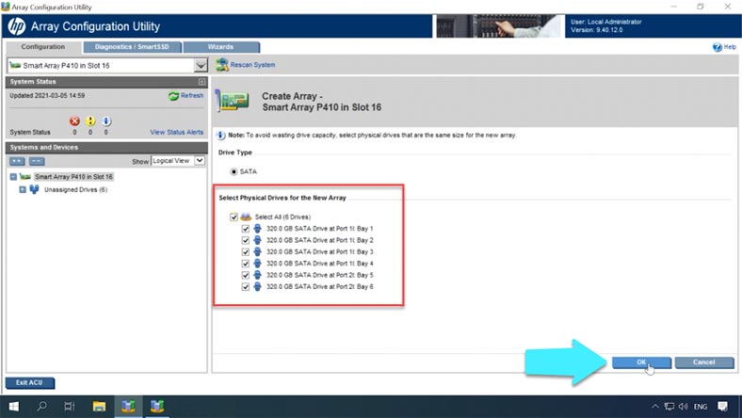
Task: Click the critical error status icon
Action: click(x=74, y=121)
